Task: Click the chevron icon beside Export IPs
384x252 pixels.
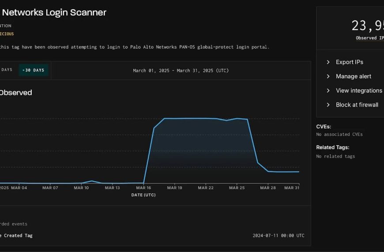Action: click(x=328, y=62)
